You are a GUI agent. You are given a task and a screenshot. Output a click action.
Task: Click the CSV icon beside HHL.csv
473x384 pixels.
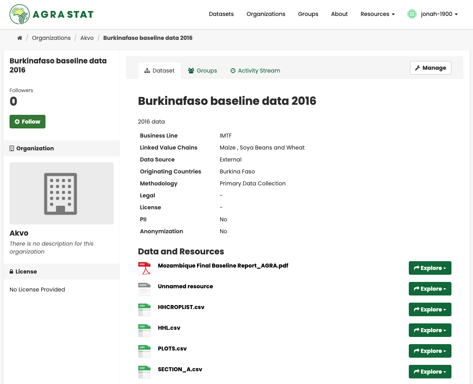click(x=144, y=331)
